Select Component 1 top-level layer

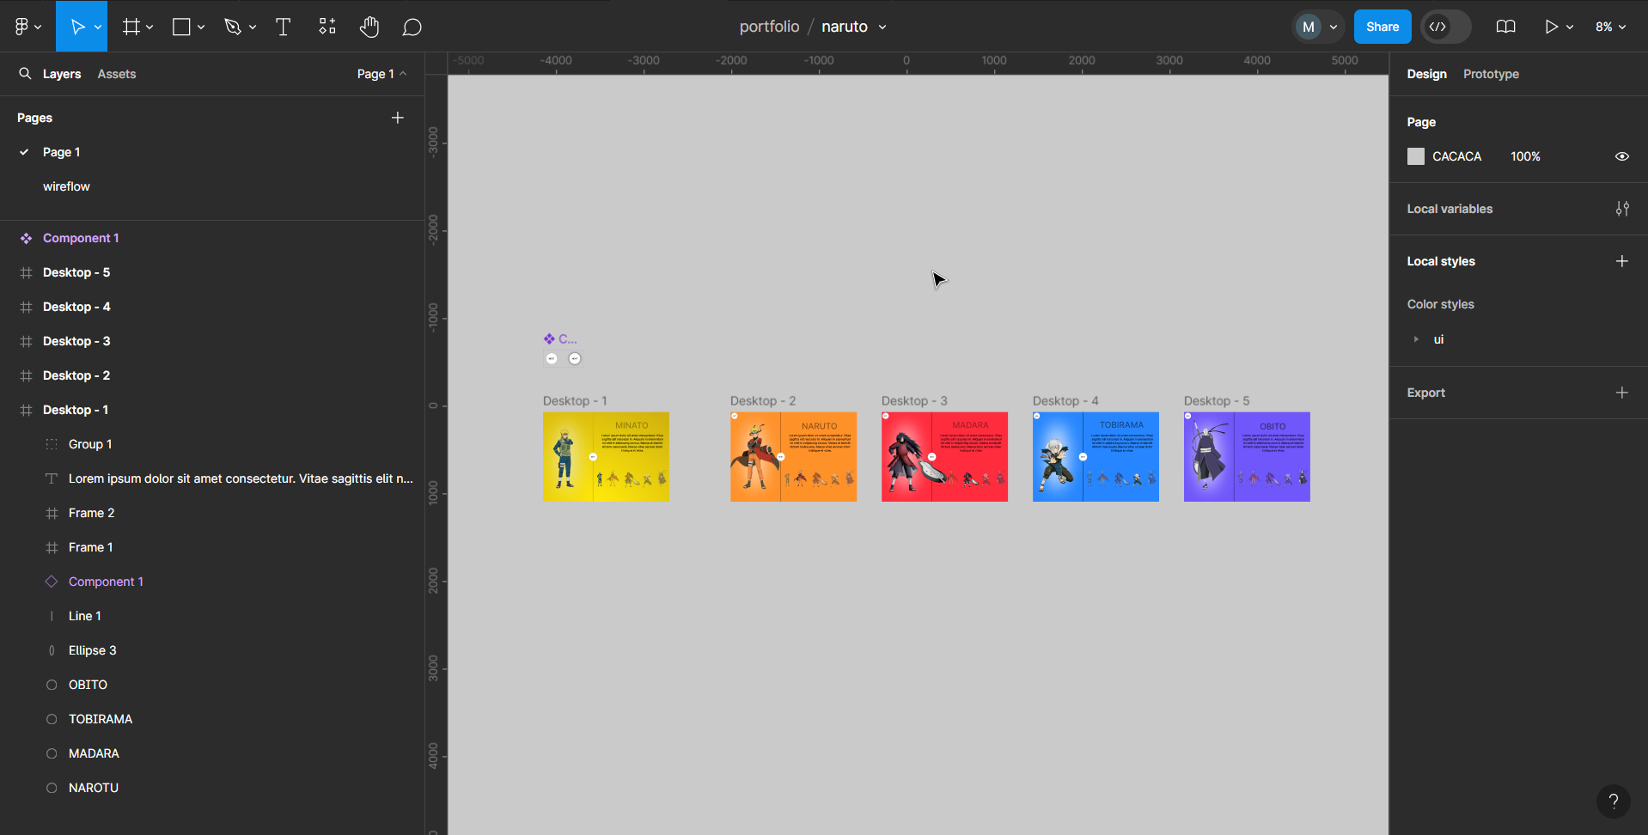[212, 238]
